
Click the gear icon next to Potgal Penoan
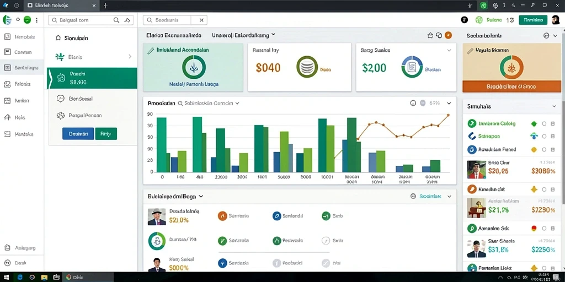coord(61,116)
